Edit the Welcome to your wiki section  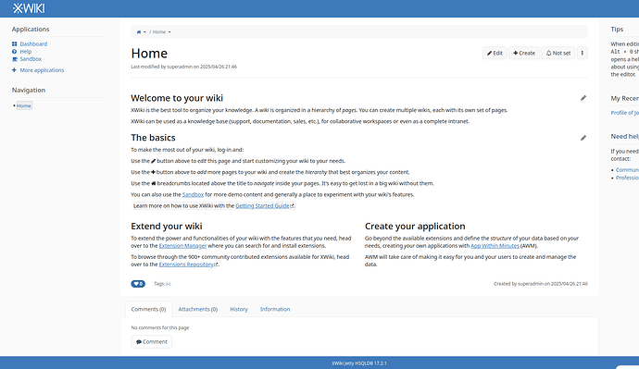[583, 98]
